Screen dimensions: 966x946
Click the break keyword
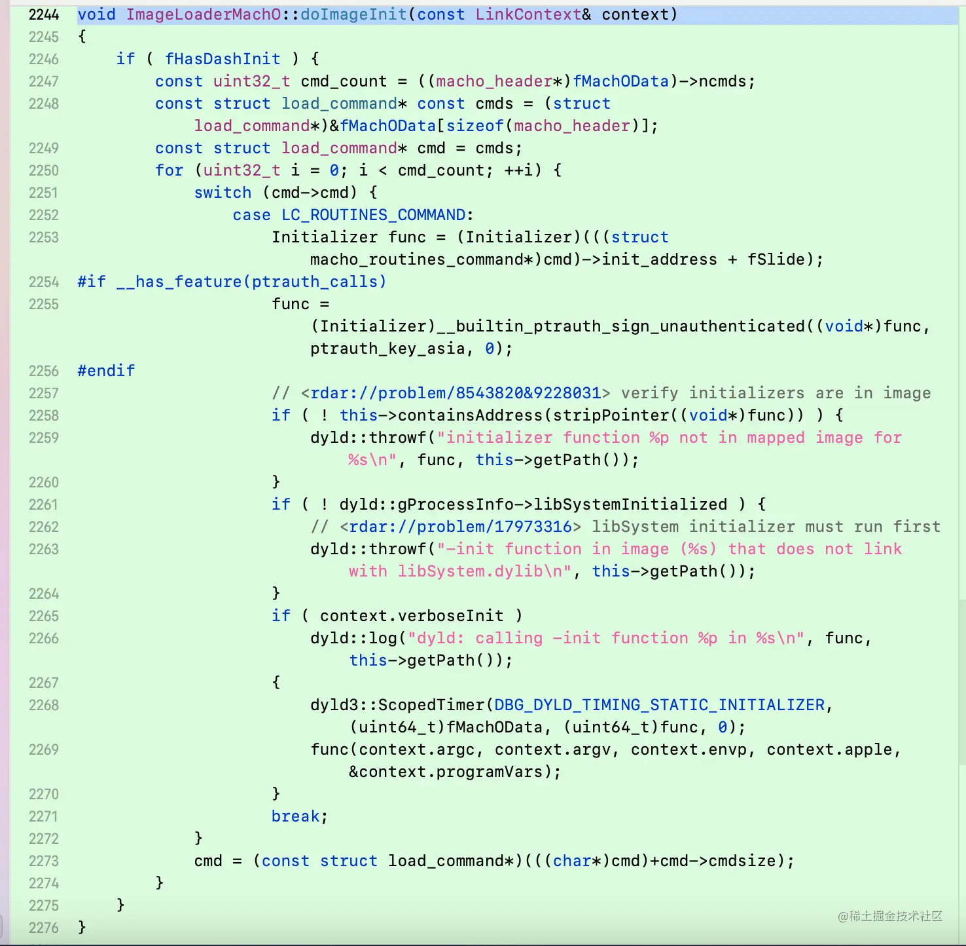coord(296,816)
